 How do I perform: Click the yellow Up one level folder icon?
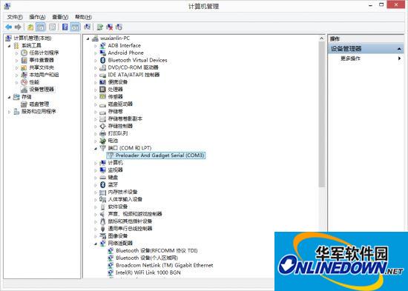30,27
